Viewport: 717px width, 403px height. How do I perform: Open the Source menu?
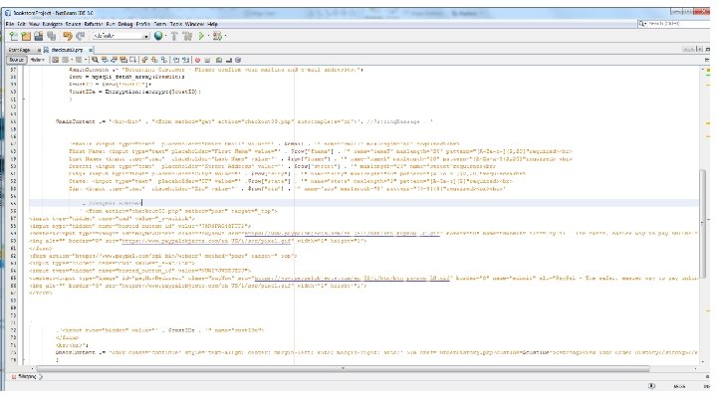click(73, 24)
